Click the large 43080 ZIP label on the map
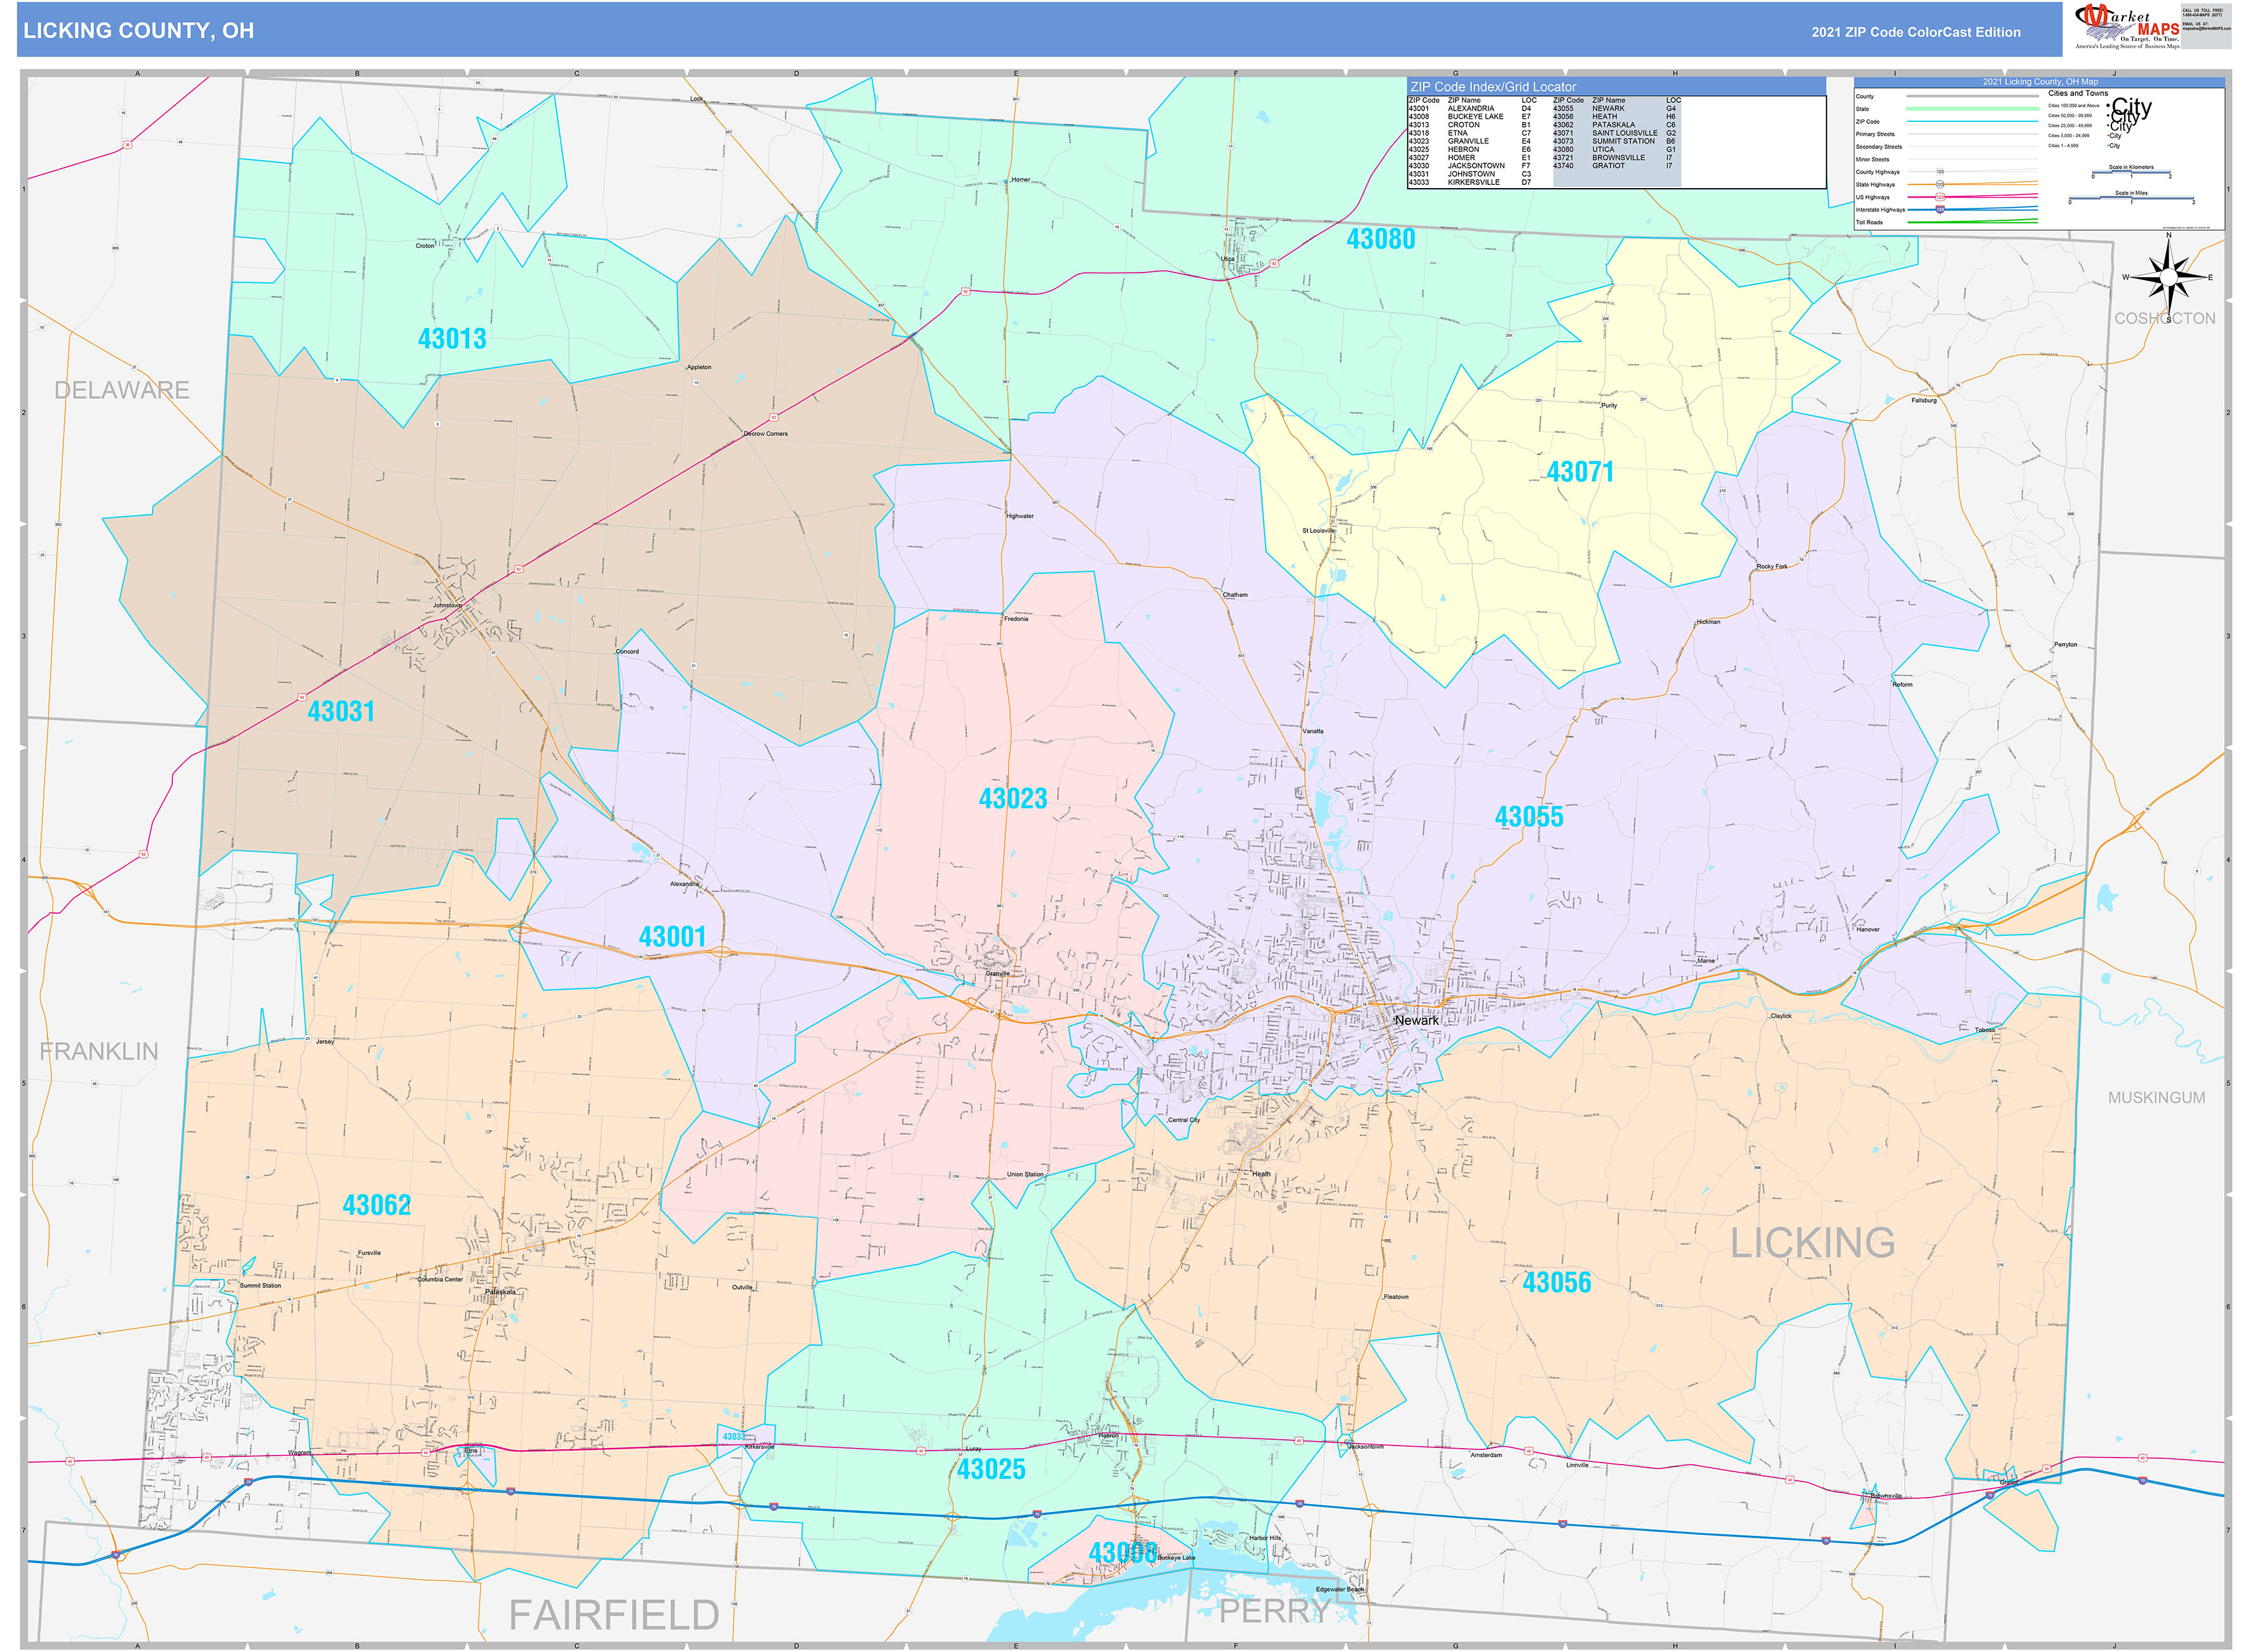 (1381, 239)
